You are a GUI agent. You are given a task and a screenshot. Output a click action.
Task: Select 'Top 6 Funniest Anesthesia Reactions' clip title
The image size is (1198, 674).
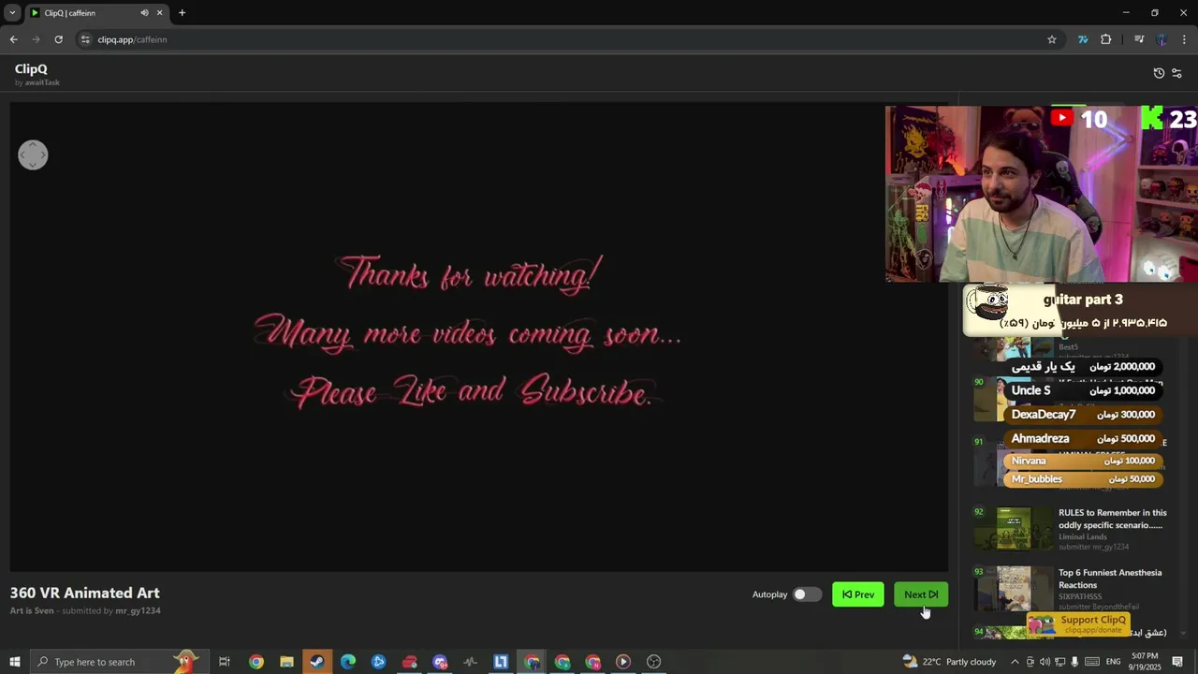(x=1110, y=579)
